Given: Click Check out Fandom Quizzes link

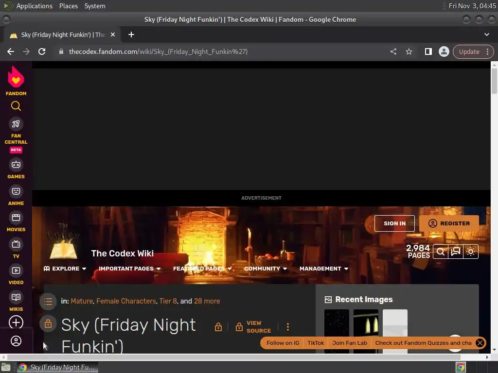Looking at the screenshot, I should (x=423, y=343).
